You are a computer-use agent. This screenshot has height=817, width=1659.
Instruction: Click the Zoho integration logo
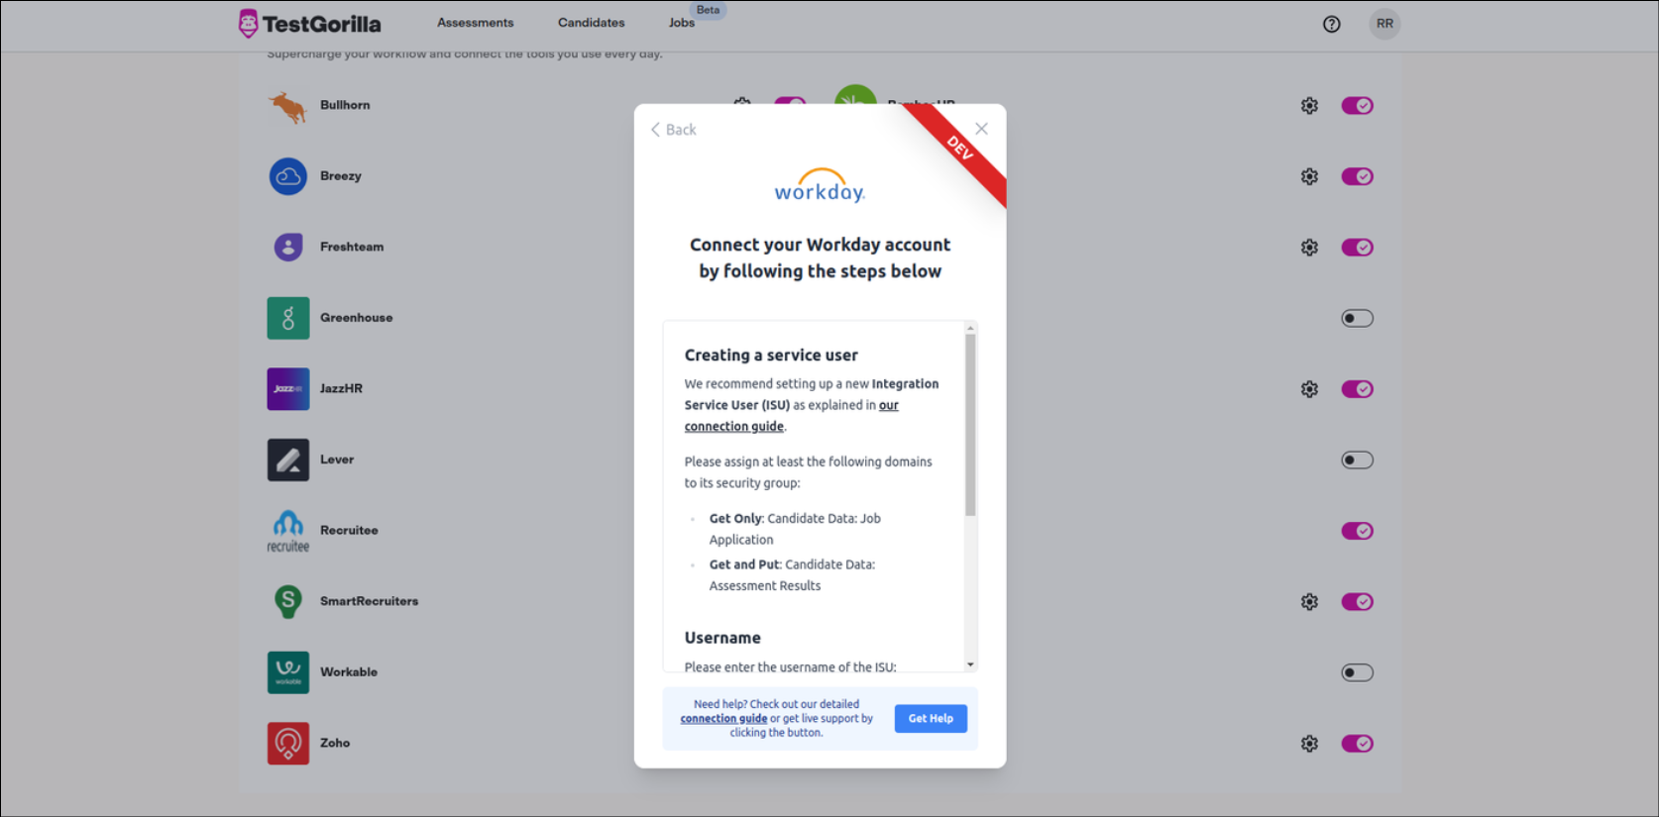pyautogui.click(x=287, y=743)
